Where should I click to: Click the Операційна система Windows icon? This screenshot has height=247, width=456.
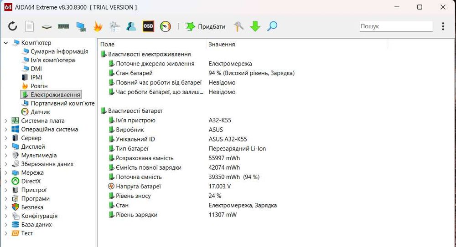pyautogui.click(x=16, y=130)
